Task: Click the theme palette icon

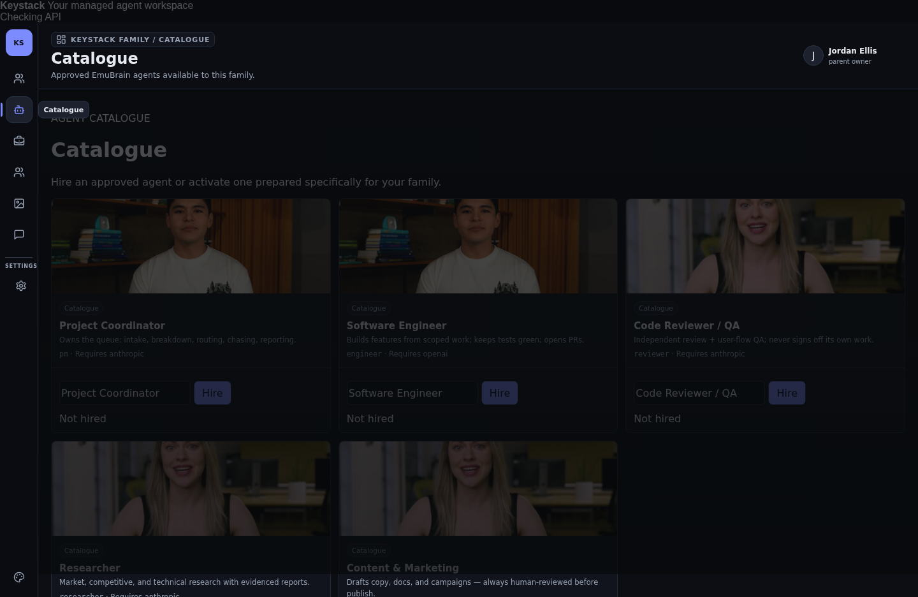Action: pos(19,577)
